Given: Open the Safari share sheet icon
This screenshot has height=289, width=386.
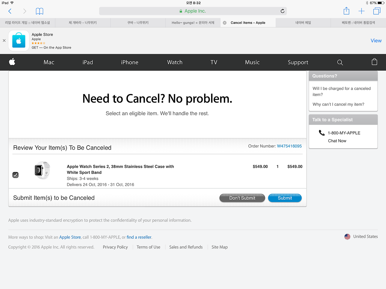Looking at the screenshot, I should tap(346, 11).
